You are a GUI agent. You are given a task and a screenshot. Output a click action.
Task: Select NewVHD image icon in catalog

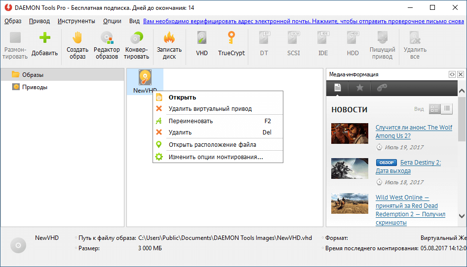(145, 77)
